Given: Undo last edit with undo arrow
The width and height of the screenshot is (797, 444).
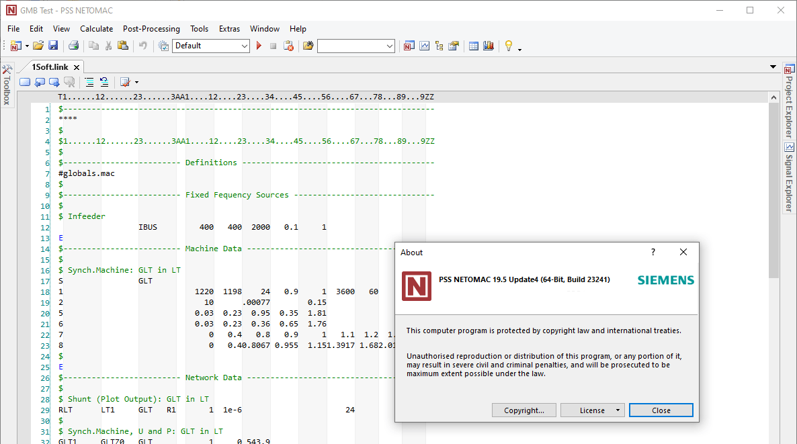Looking at the screenshot, I should [143, 46].
